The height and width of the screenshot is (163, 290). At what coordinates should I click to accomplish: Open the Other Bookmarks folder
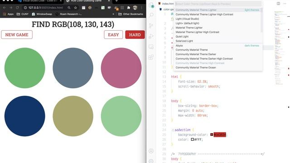[130, 14]
